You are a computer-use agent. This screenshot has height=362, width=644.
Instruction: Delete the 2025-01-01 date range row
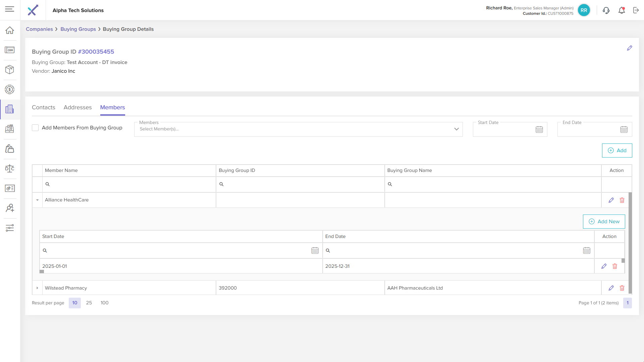[x=615, y=266]
